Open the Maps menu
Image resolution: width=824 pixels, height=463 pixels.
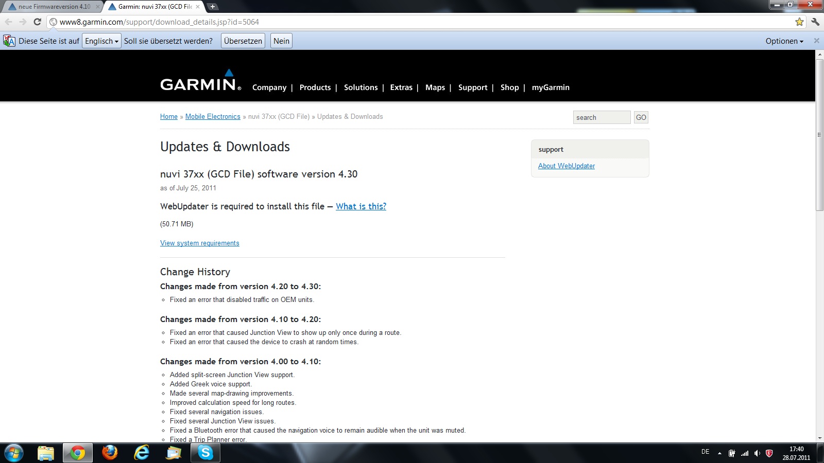[x=435, y=87]
